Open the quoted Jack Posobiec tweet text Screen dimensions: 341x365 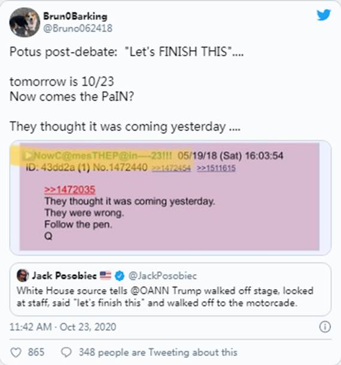(165, 297)
